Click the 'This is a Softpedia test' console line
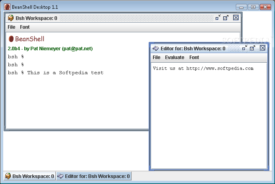Screen dimensions: 275x184 tap(65, 73)
